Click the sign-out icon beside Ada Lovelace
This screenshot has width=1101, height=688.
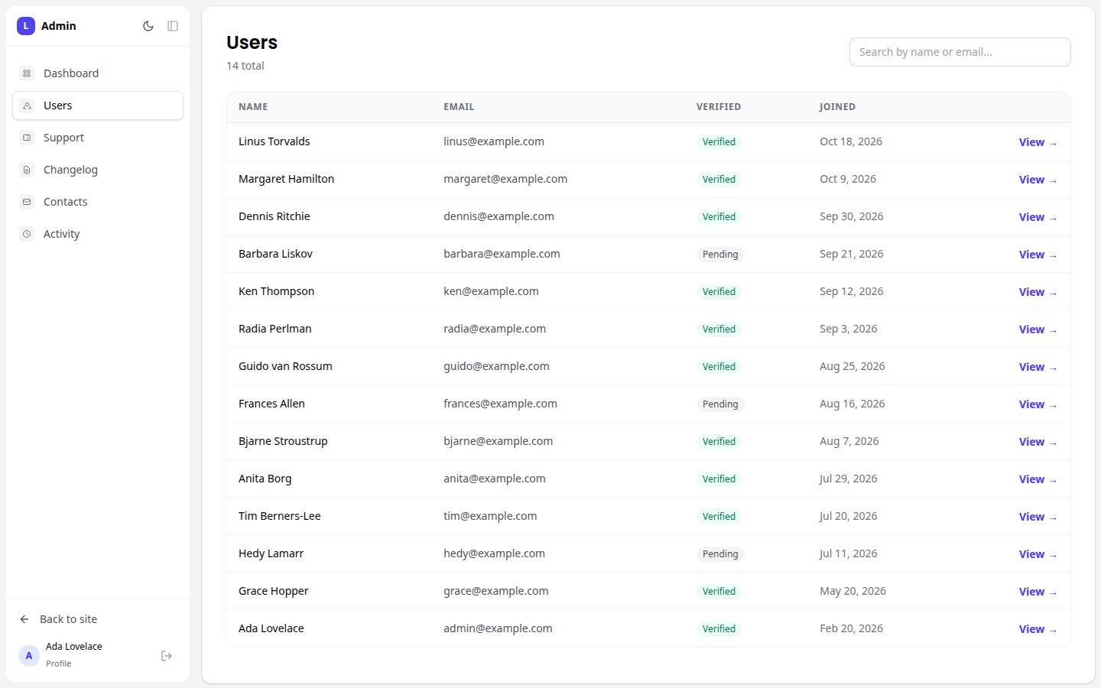(x=167, y=656)
